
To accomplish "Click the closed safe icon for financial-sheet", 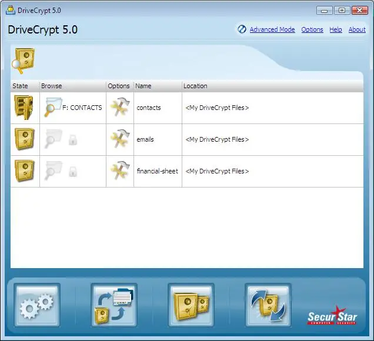I will (24, 171).
